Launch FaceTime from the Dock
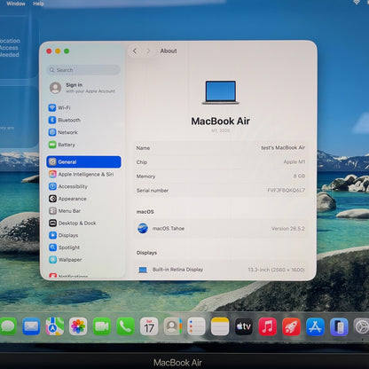Viewport: 369px width, 369px height. pyautogui.click(x=102, y=326)
